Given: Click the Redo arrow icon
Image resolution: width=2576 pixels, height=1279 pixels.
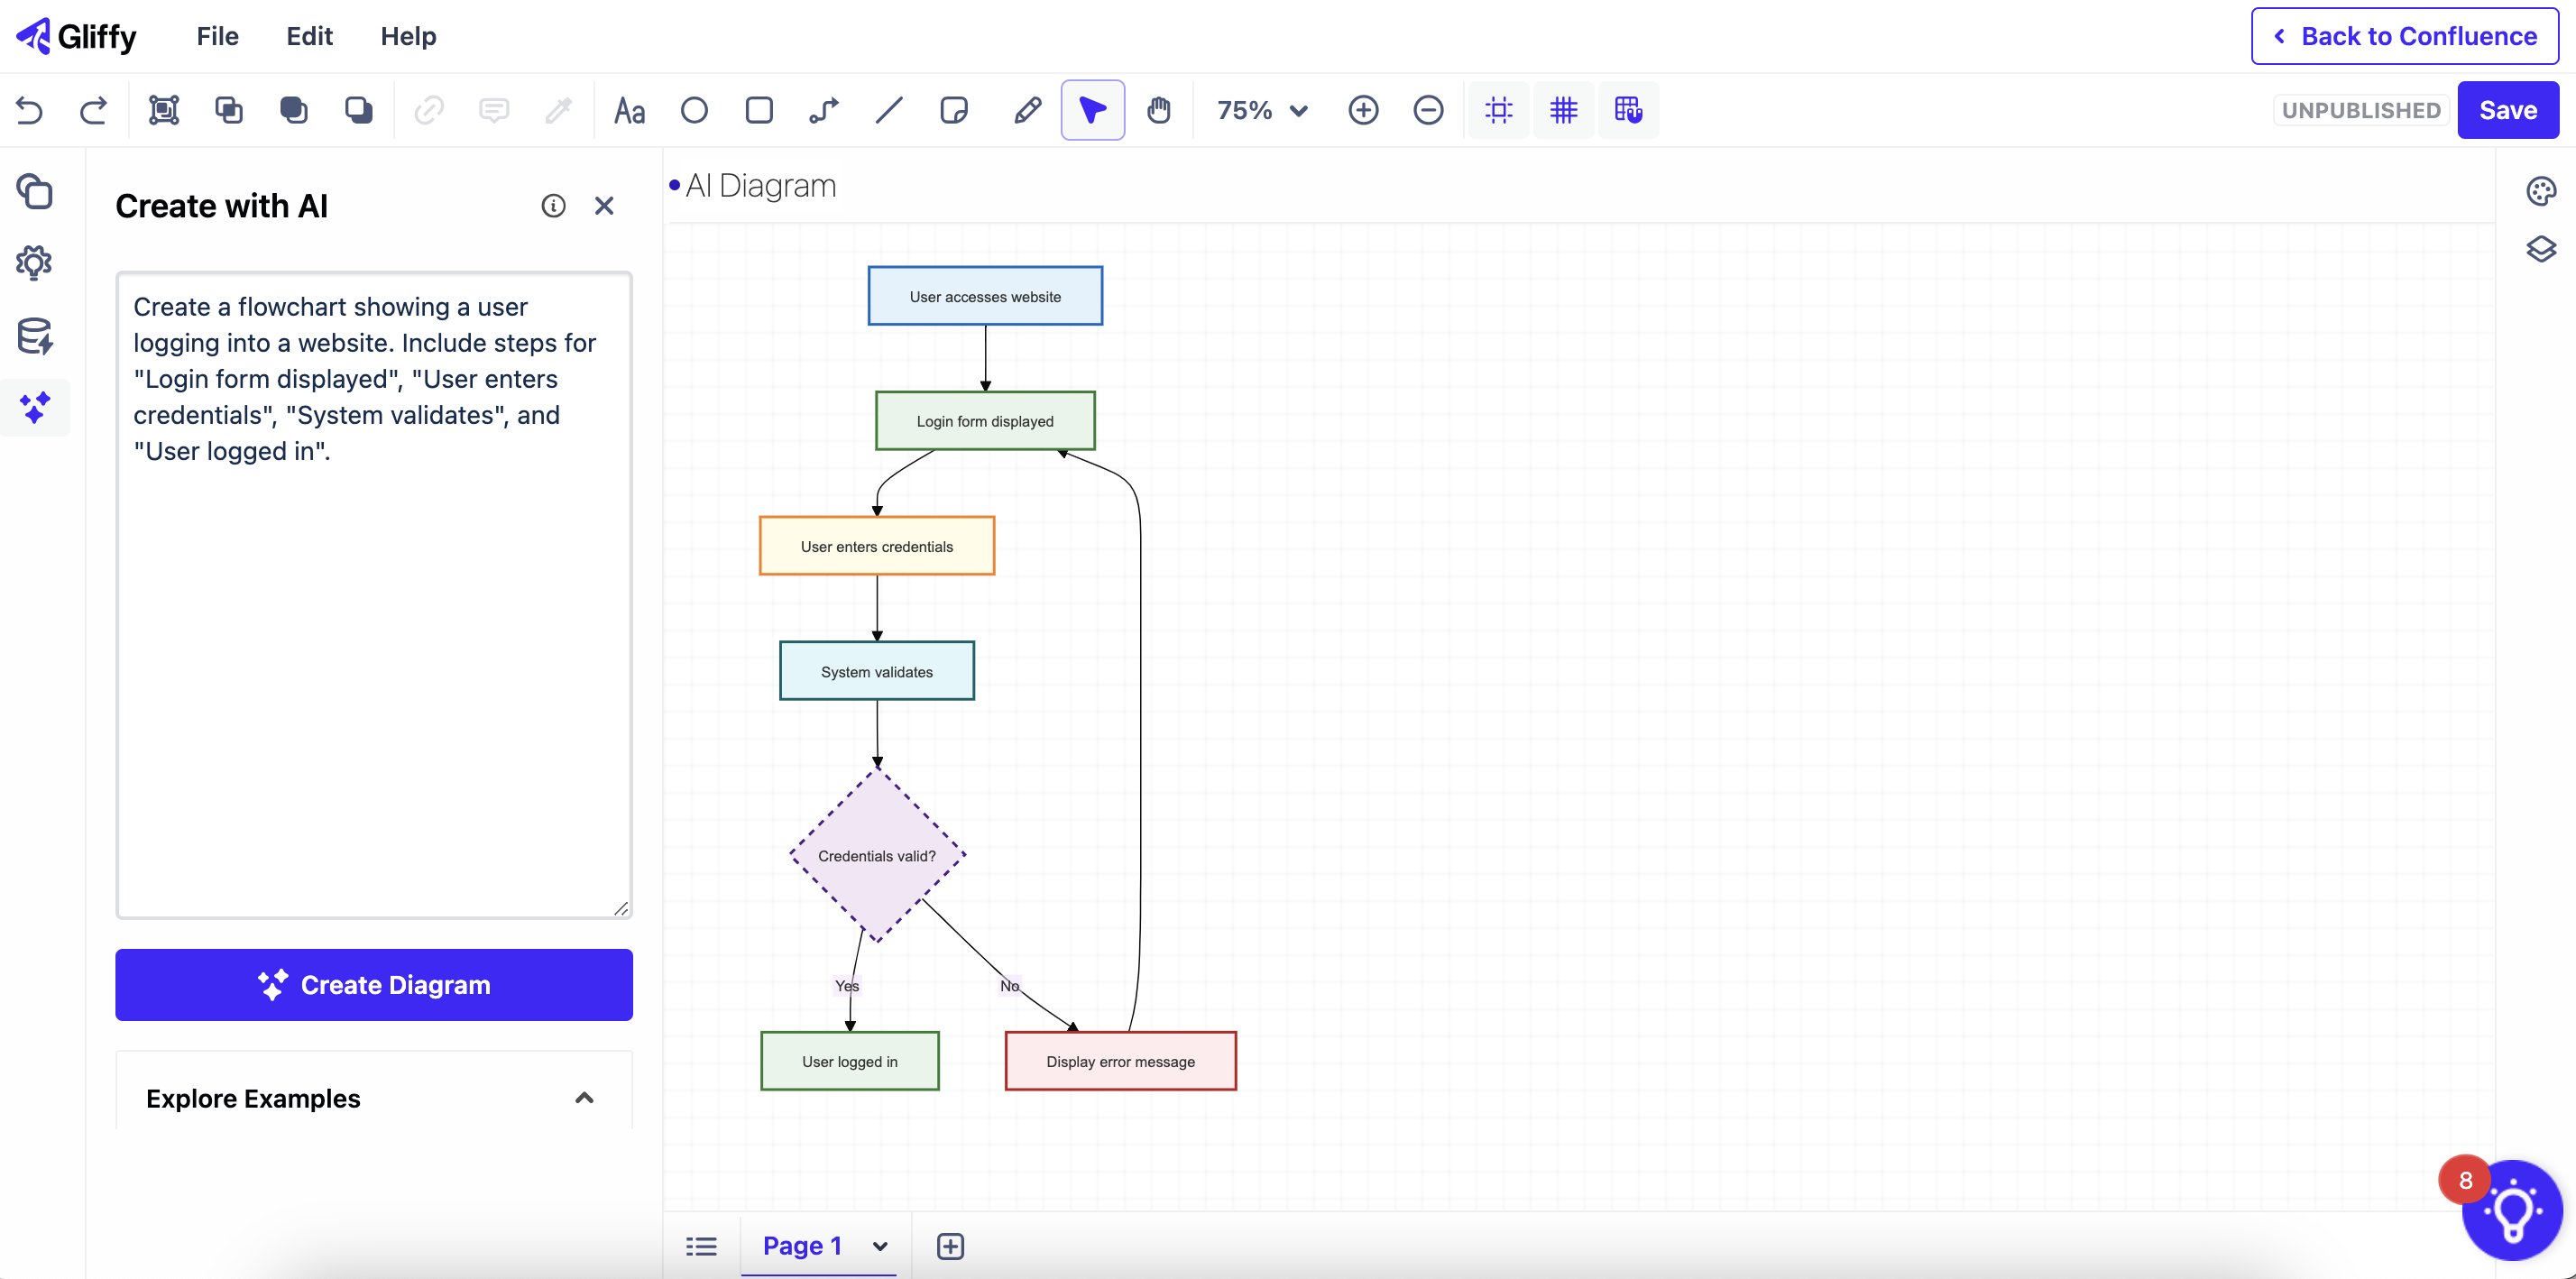Looking at the screenshot, I should pos(94,110).
